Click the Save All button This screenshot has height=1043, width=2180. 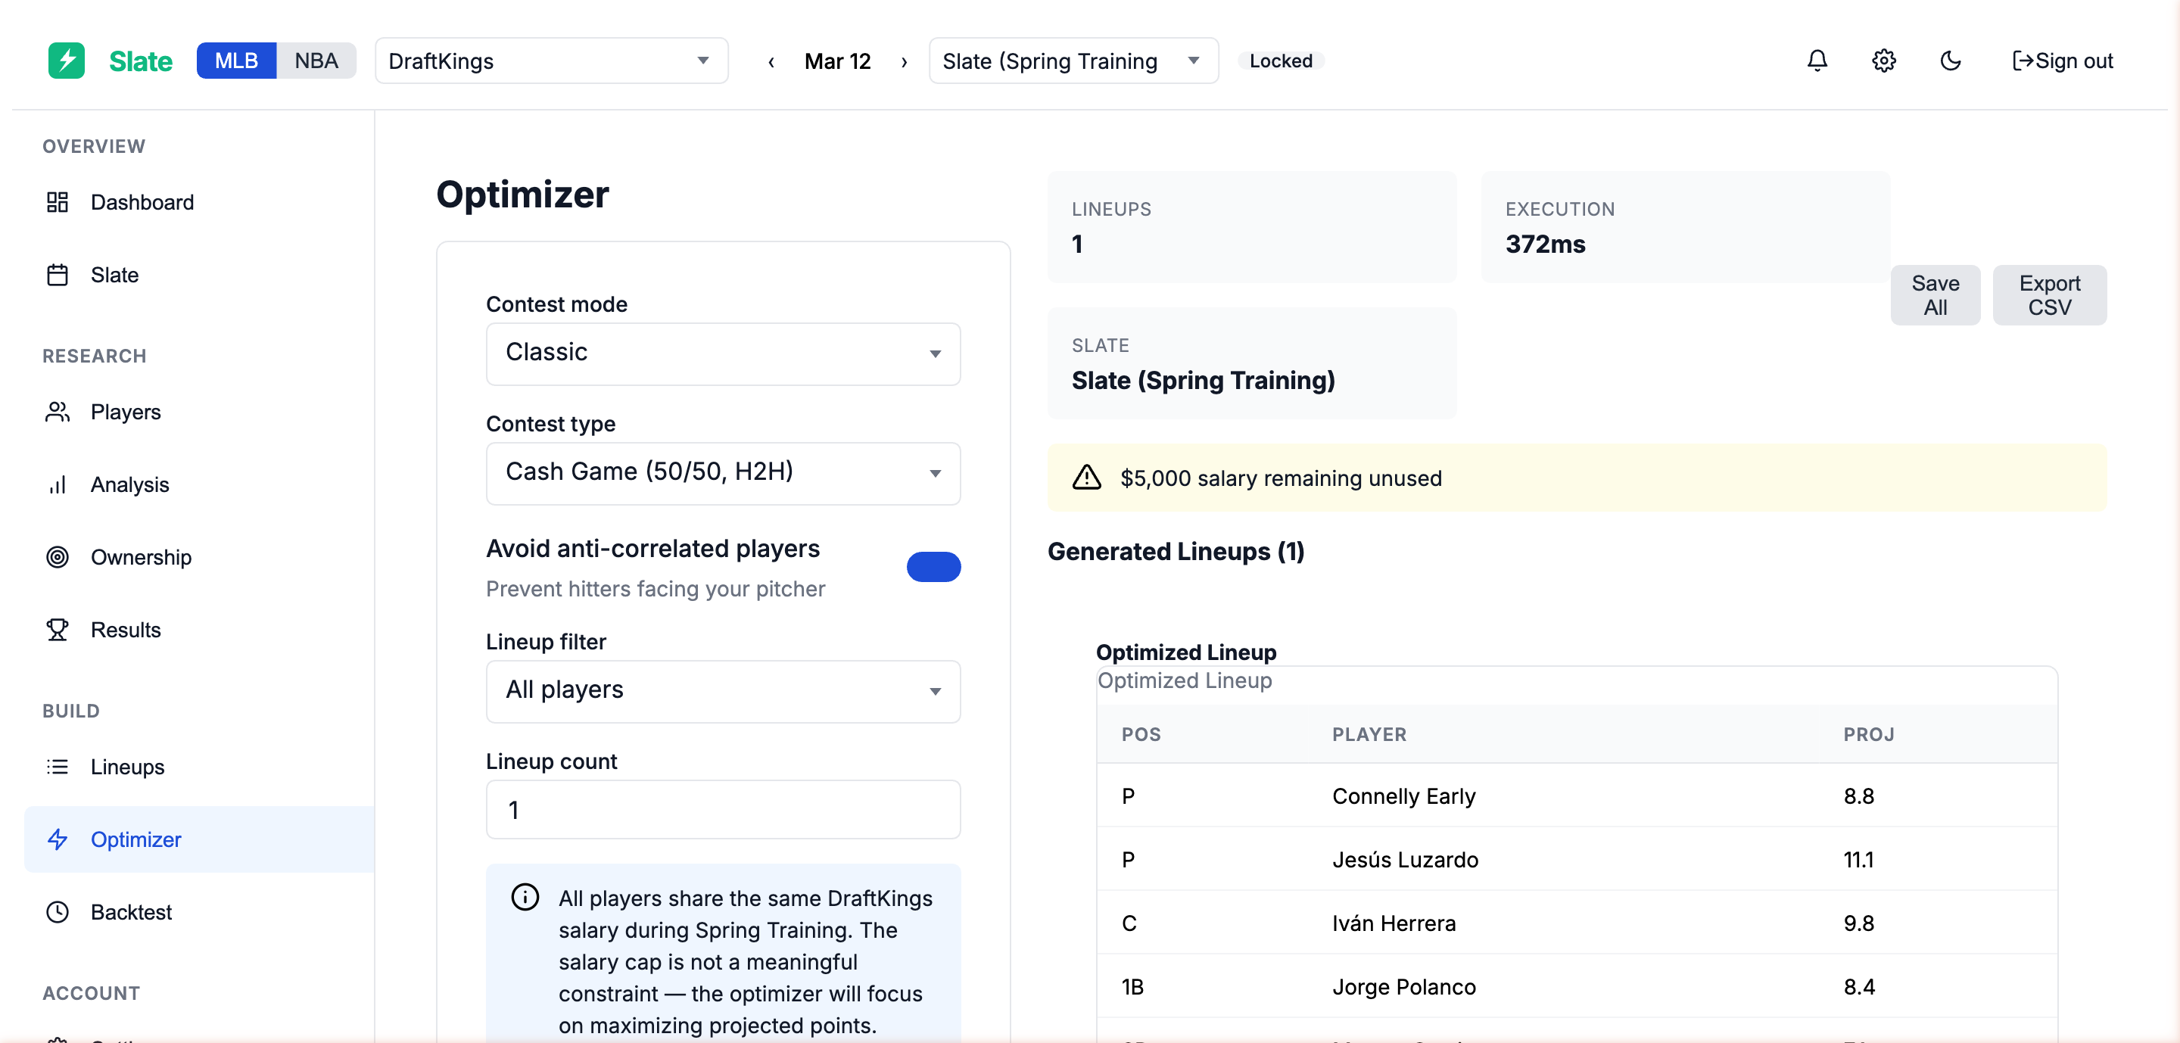tap(1936, 294)
